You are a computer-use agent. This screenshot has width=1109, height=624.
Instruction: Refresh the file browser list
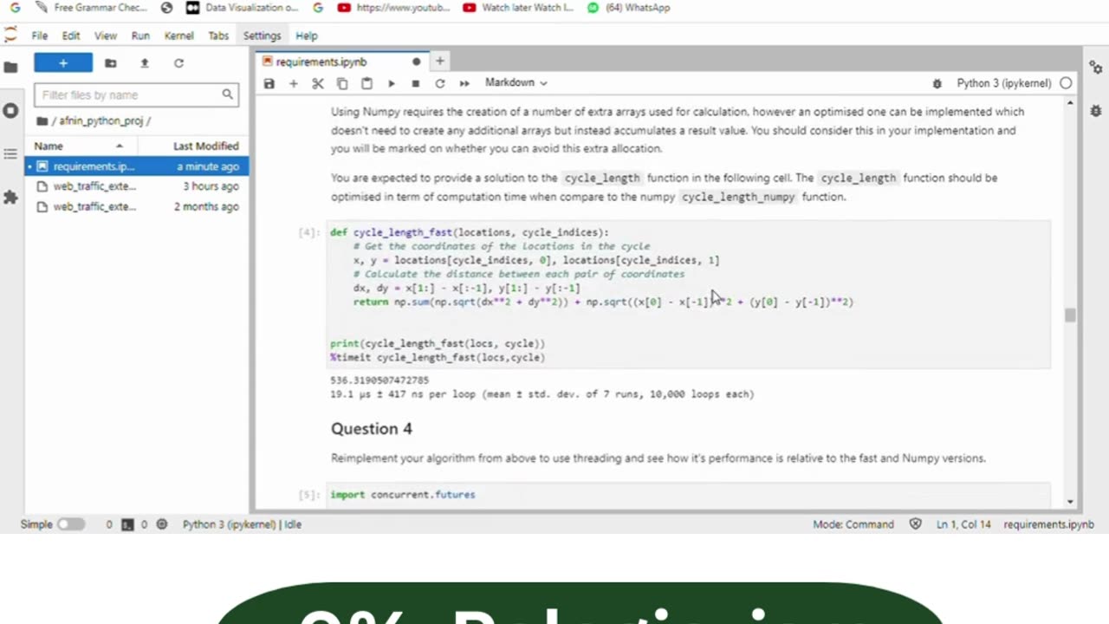click(178, 63)
